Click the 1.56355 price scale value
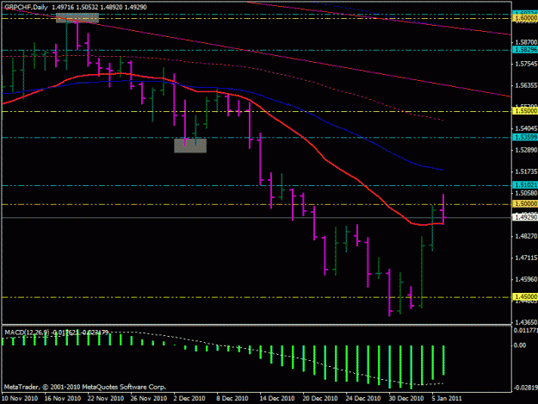Viewport: 538px width, 404px height. tap(526, 85)
